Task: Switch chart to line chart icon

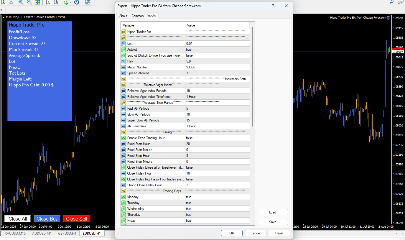Action: click(11, 2)
